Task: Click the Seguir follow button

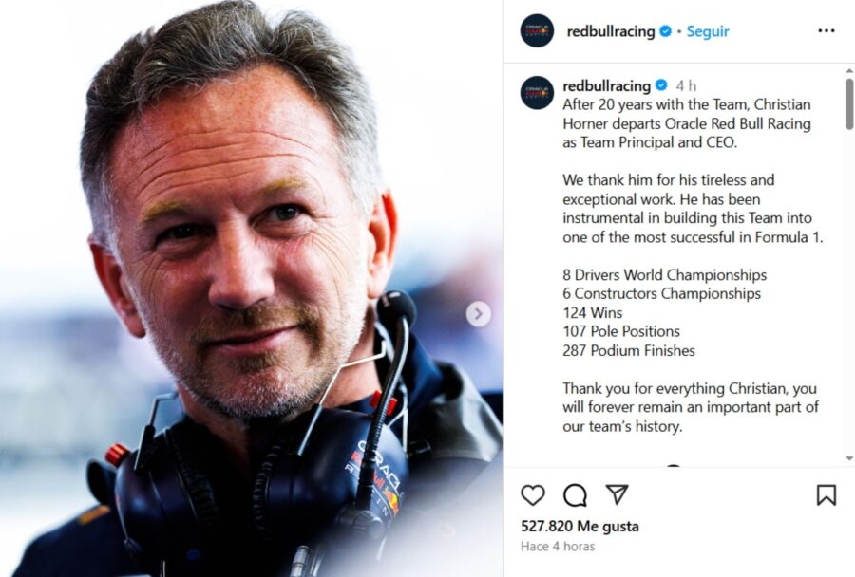Action: (707, 31)
